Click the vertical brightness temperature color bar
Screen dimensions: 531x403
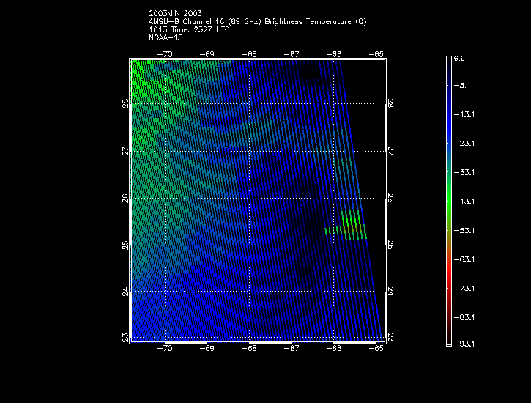pyautogui.click(x=449, y=199)
